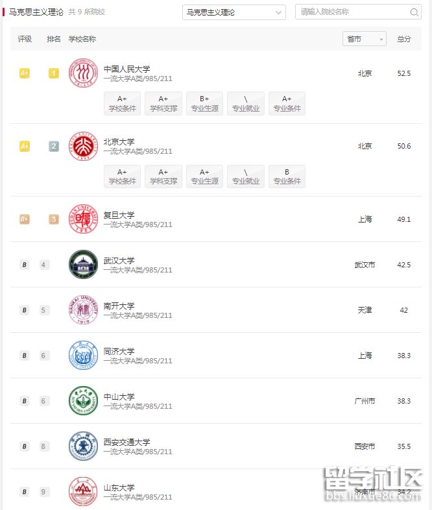432x510 pixels.
Task: Click 中国人民大学 B+ 专业生源 tile
Action: pos(204,104)
